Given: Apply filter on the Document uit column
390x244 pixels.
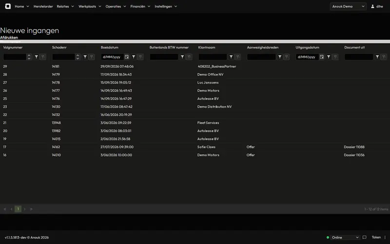Looking at the screenshot, I should (377, 57).
